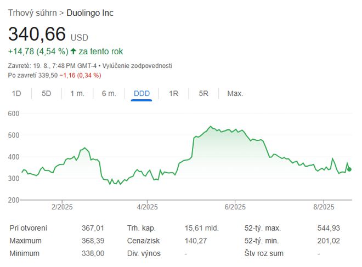
Task: Click the Zavreté: 19. 8., 7:48 PM timestamp
Action: (x=52, y=66)
